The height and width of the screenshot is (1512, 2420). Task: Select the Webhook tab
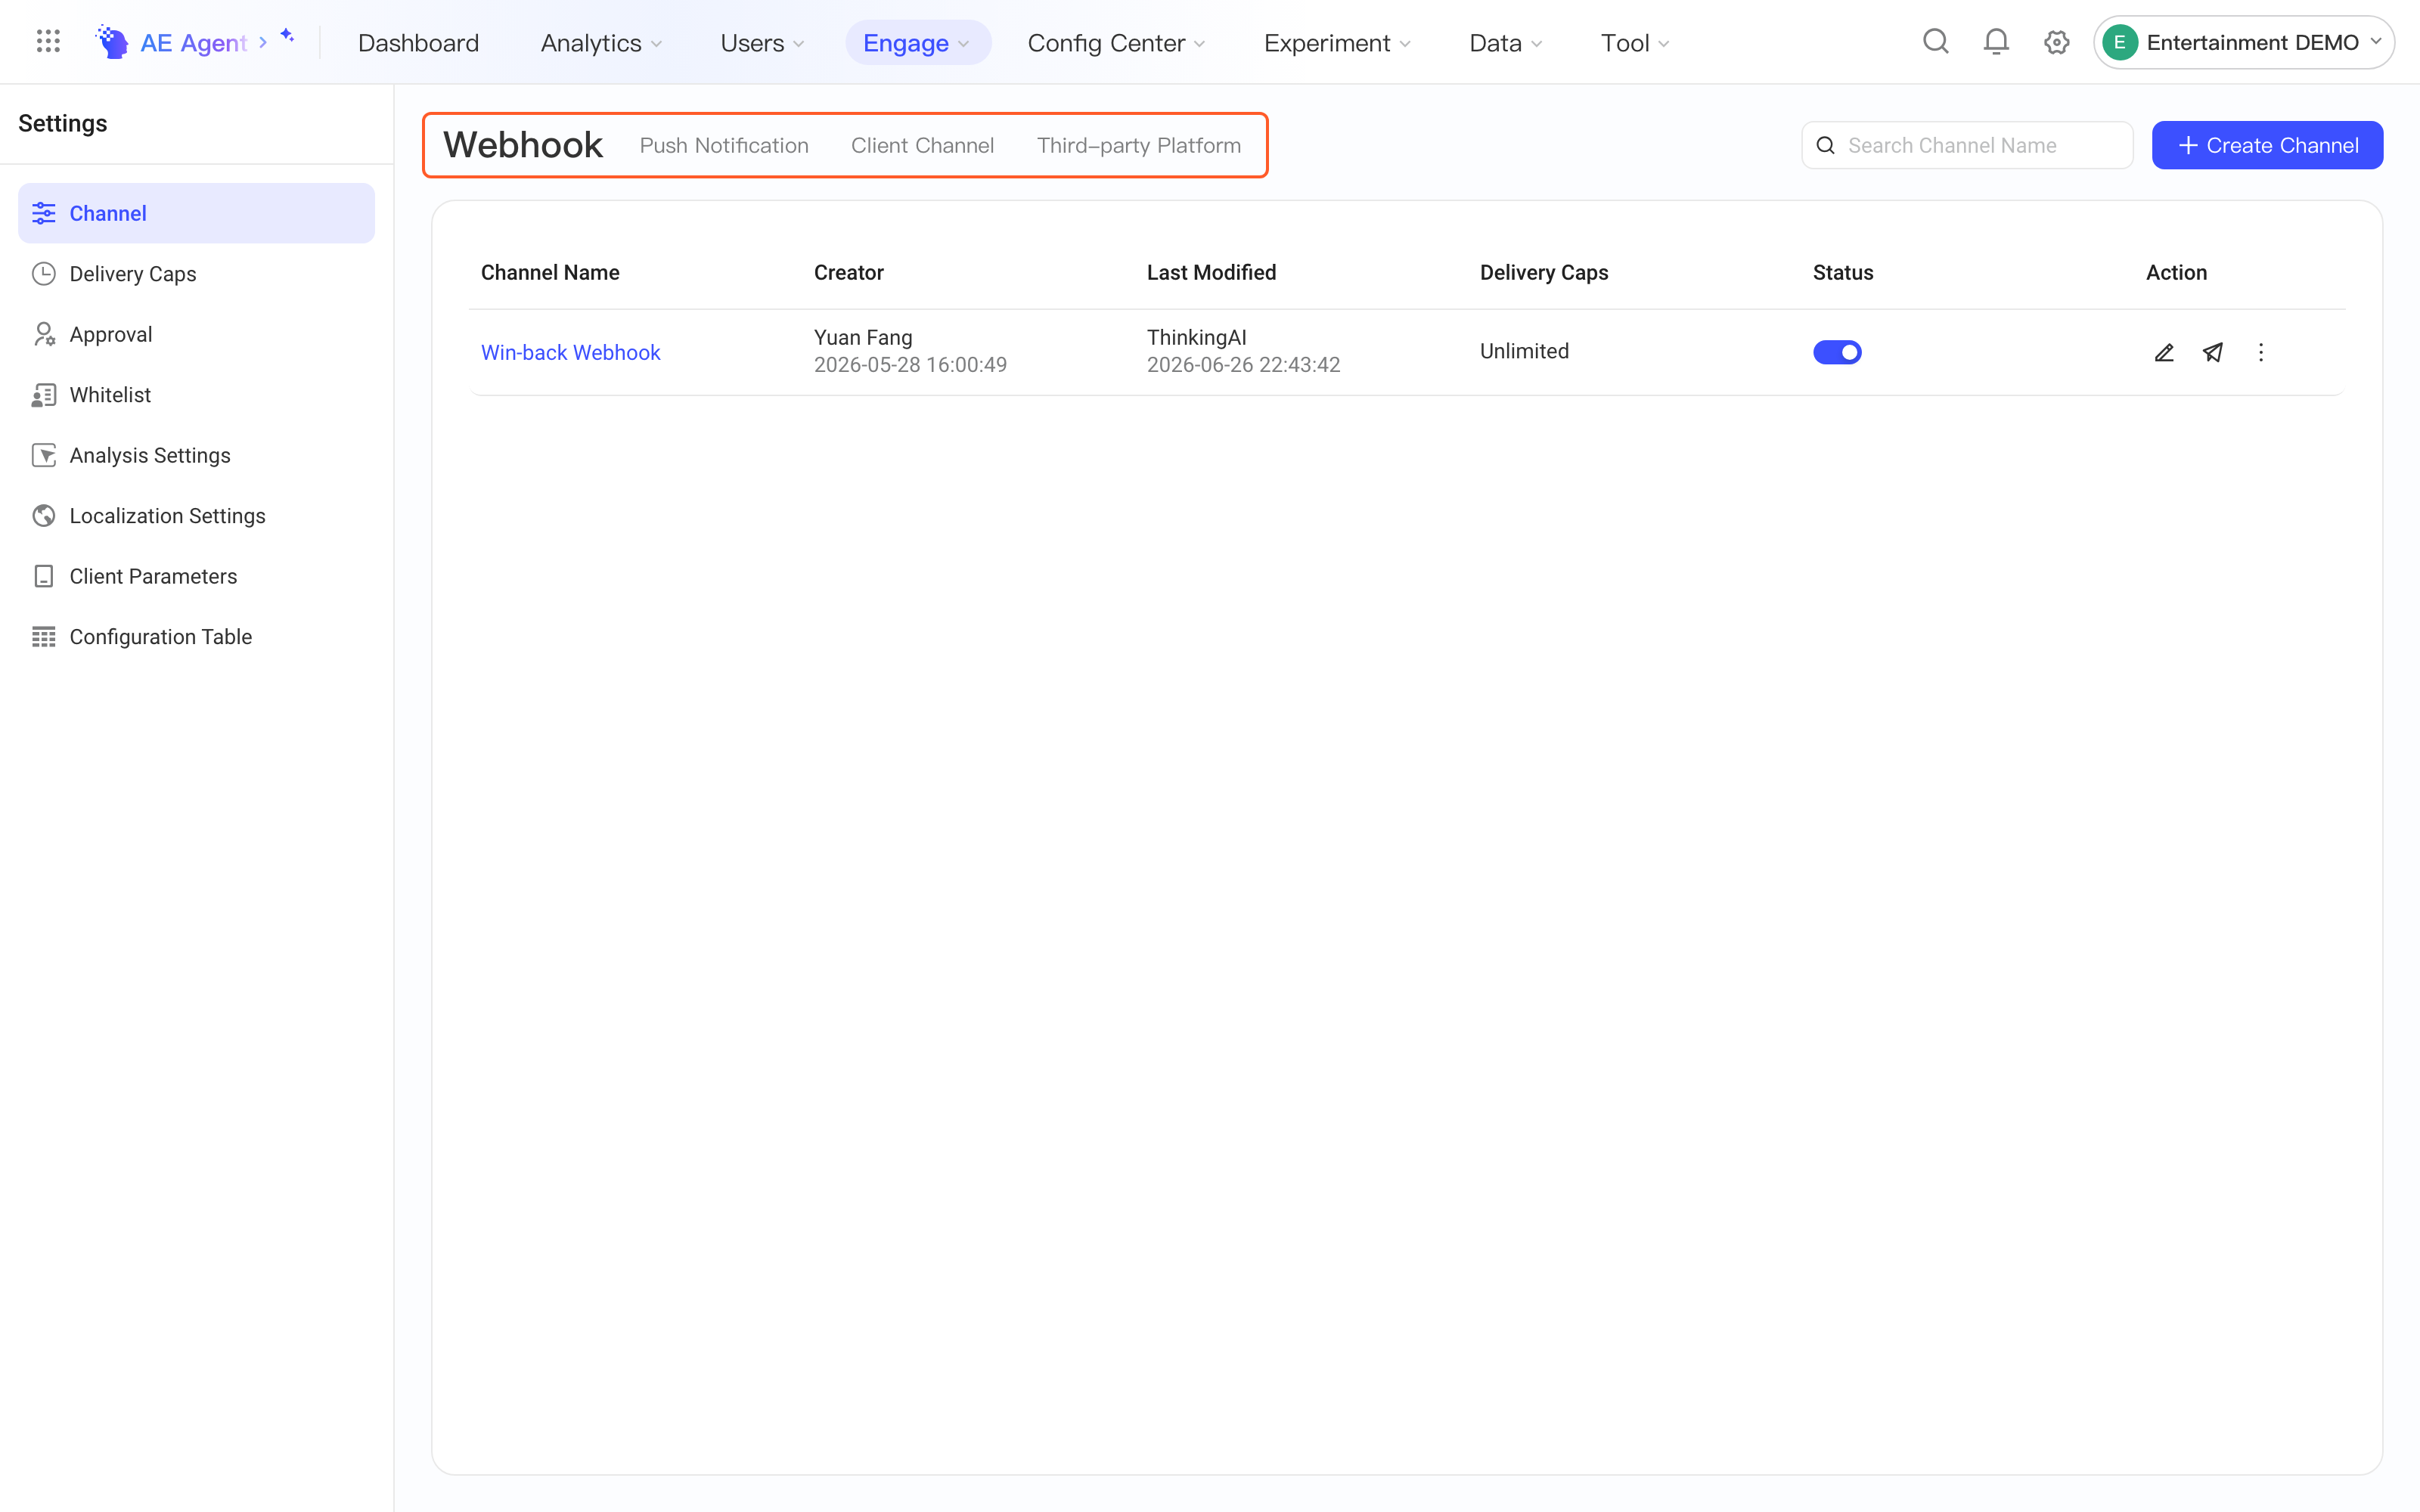pos(523,145)
